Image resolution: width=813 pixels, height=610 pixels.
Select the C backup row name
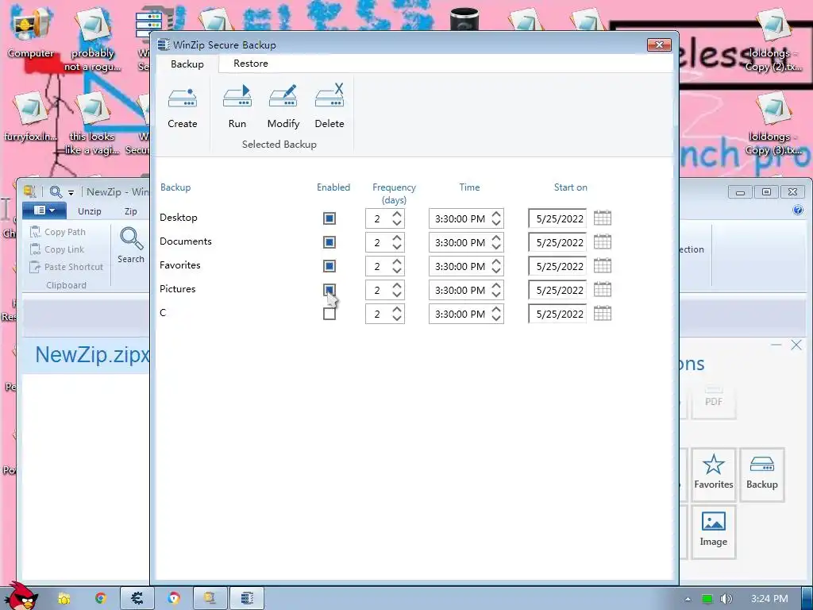pyautogui.click(x=163, y=313)
